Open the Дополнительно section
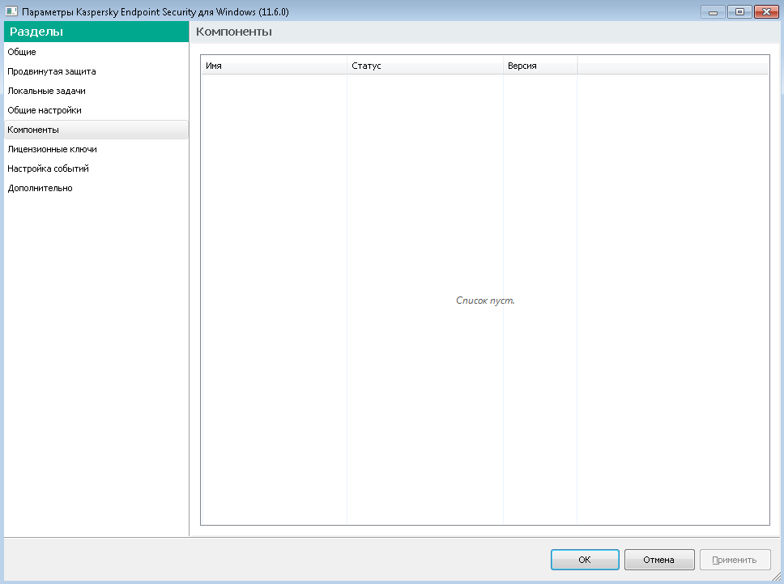Image resolution: width=784 pixels, height=584 pixels. point(40,188)
